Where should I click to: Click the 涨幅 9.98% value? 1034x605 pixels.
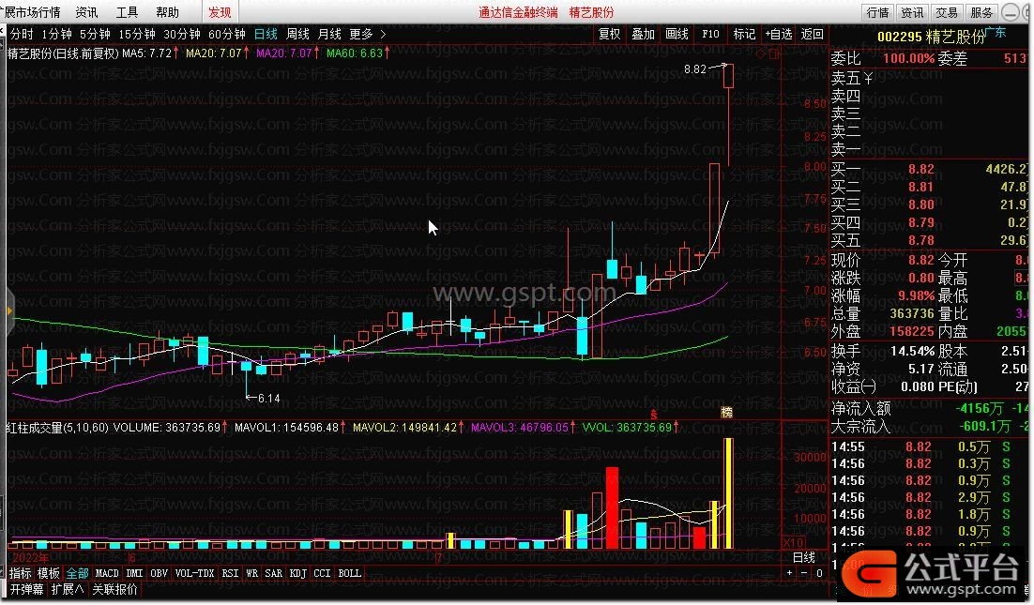[917, 295]
